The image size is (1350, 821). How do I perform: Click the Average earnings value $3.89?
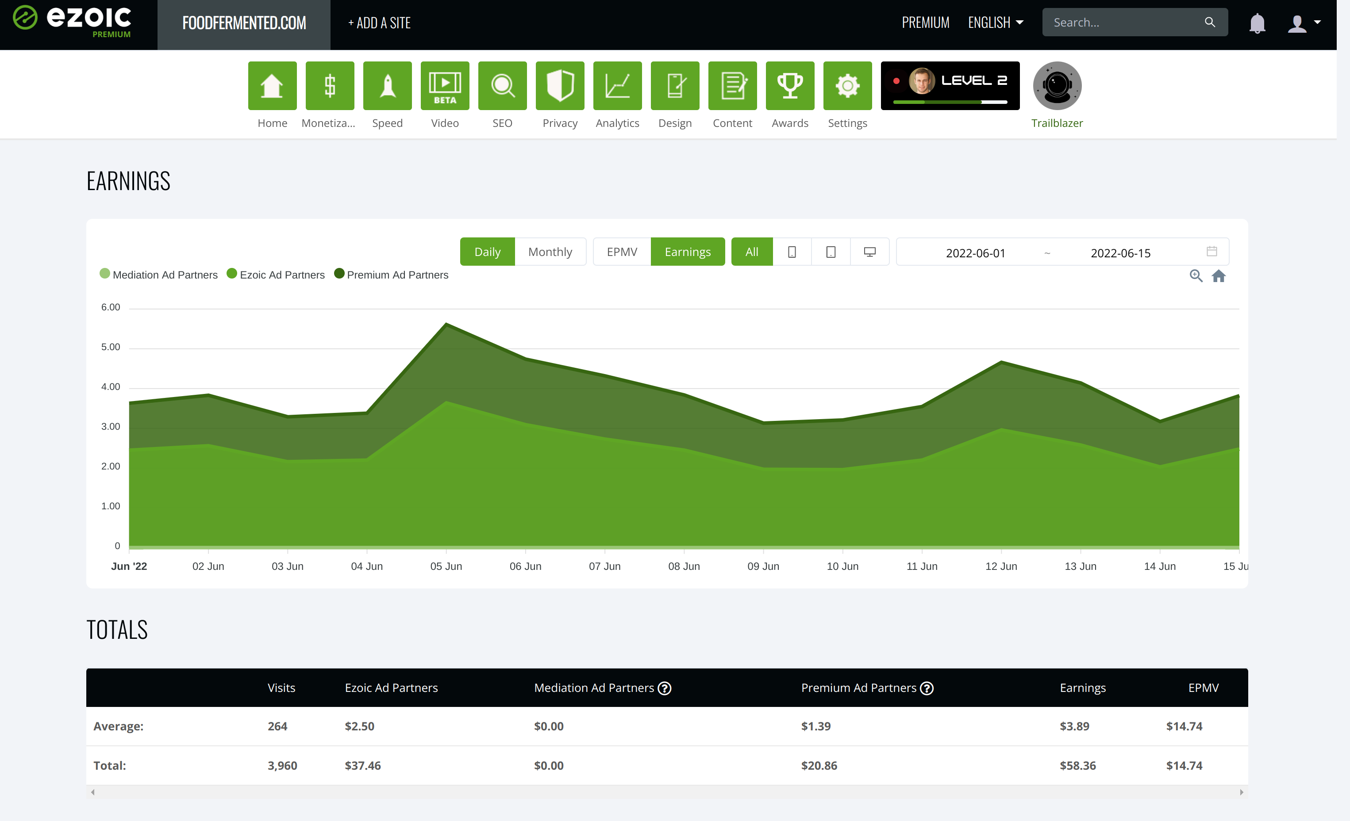[1074, 726]
